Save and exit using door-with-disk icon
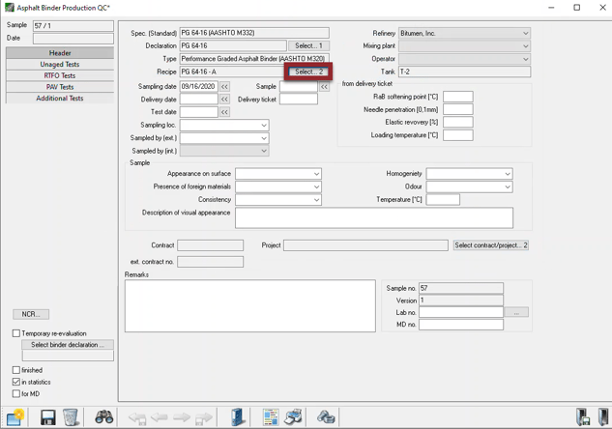The image size is (612, 429). [583, 417]
